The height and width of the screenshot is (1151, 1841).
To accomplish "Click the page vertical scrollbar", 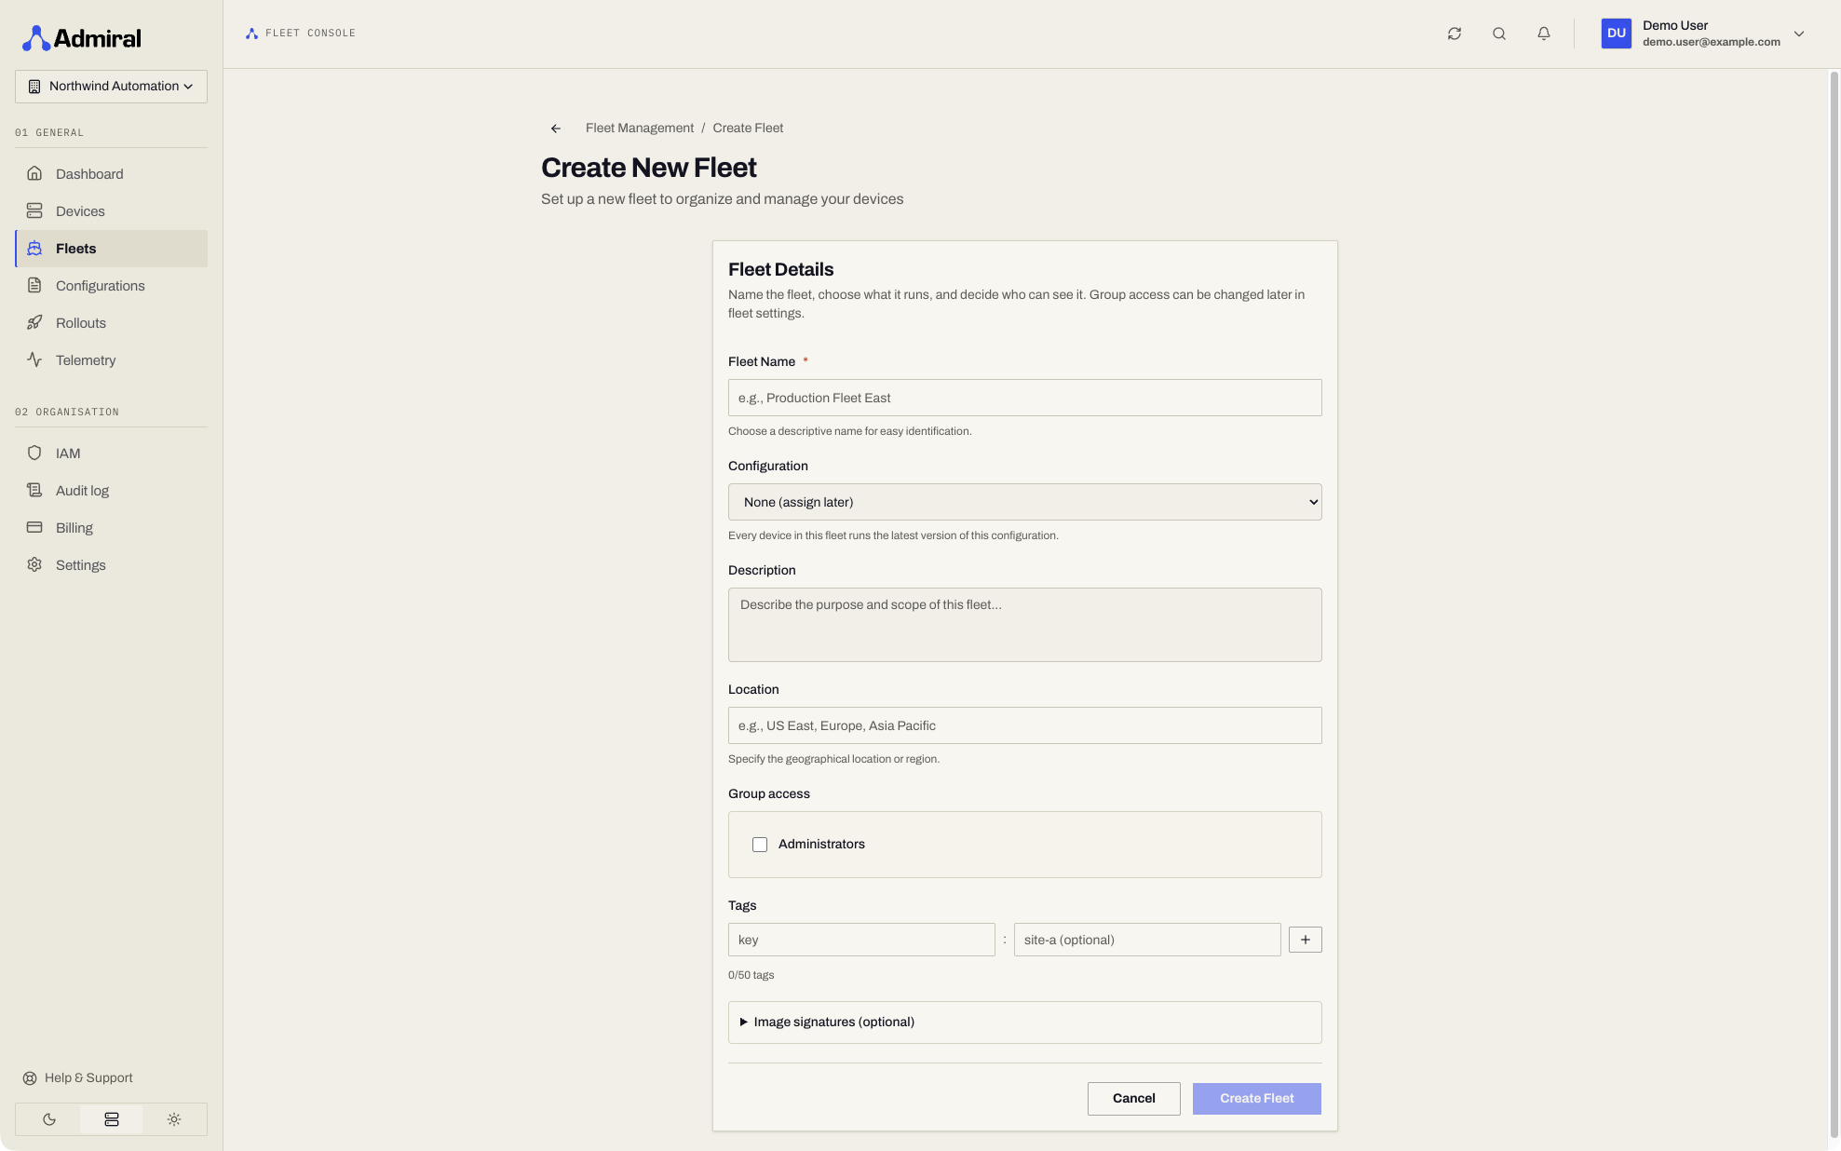I will point(1834,605).
